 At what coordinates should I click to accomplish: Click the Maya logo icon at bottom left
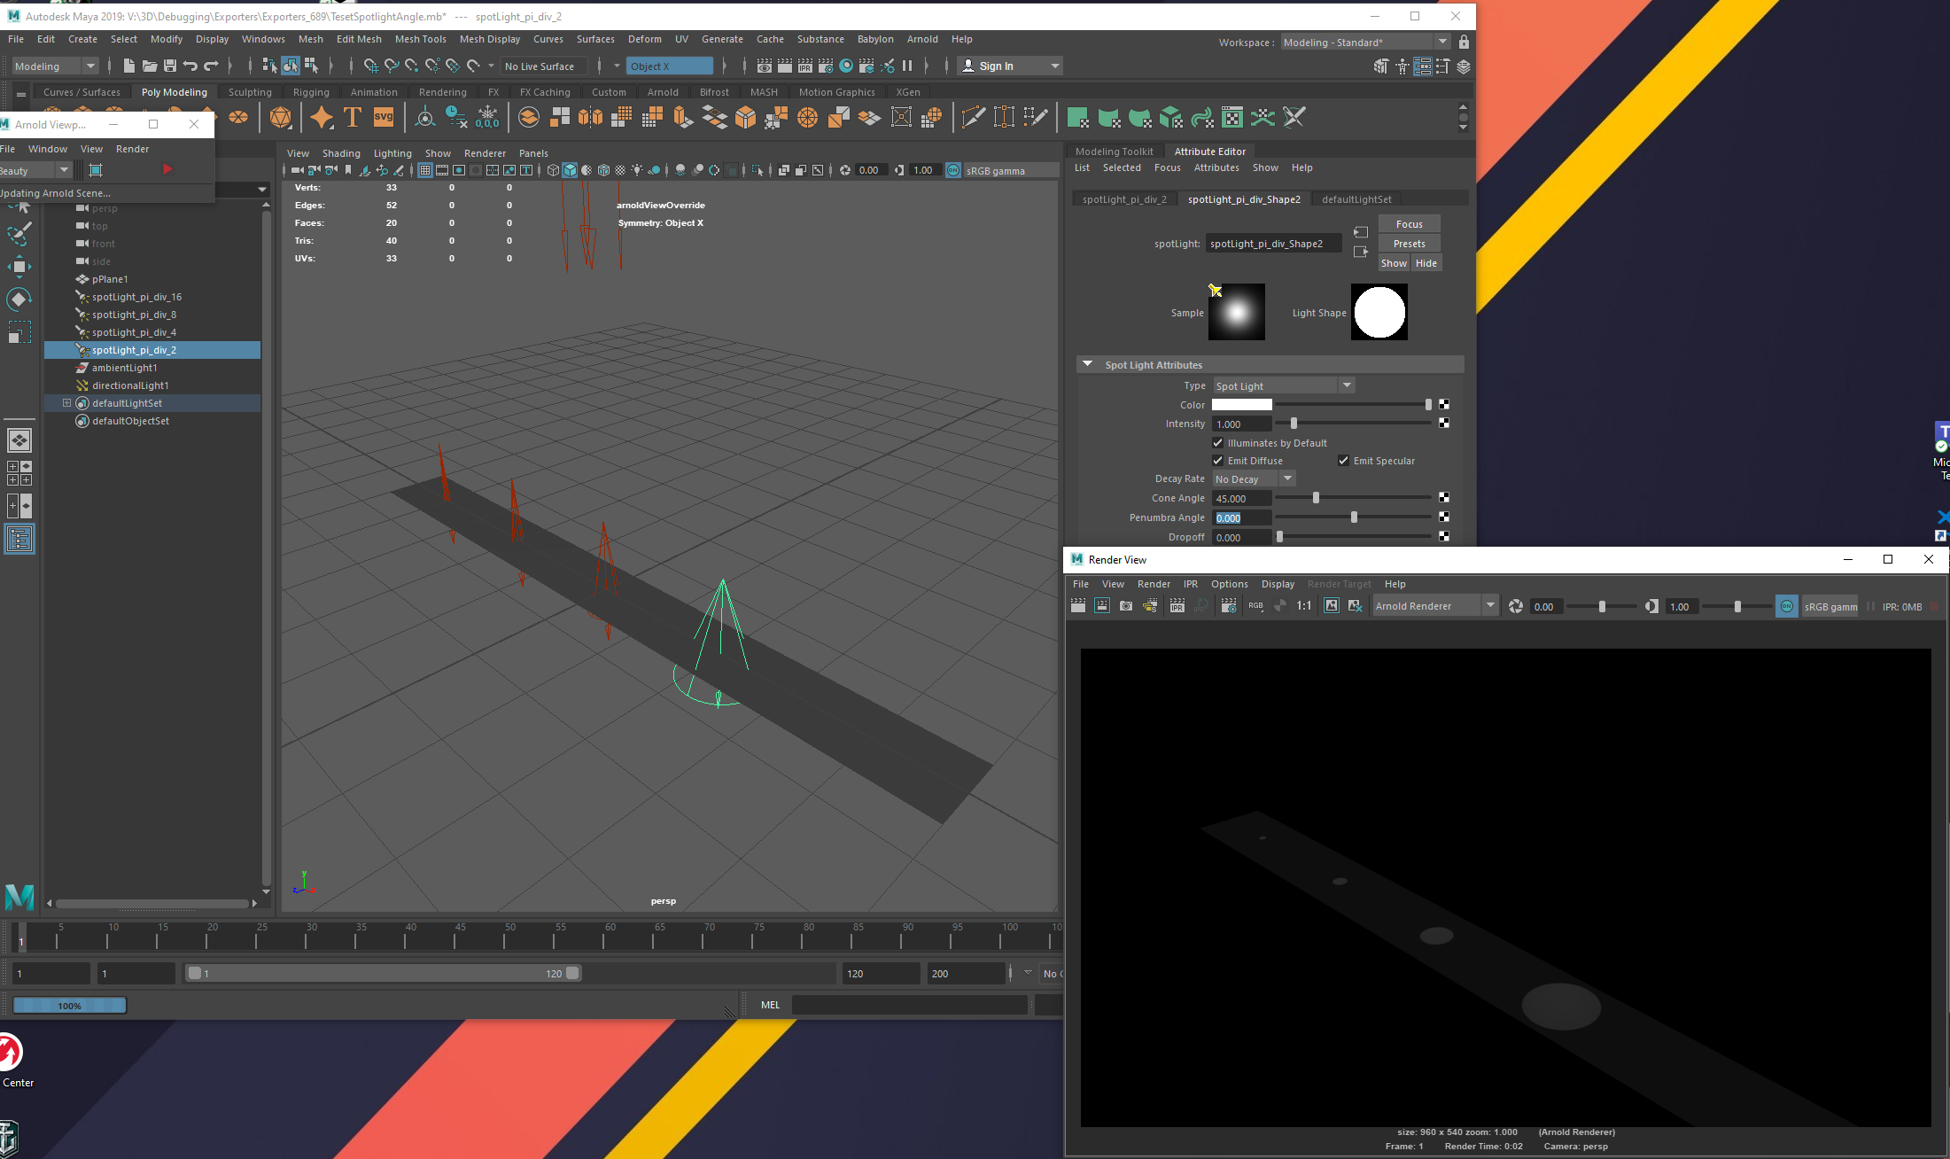(19, 897)
